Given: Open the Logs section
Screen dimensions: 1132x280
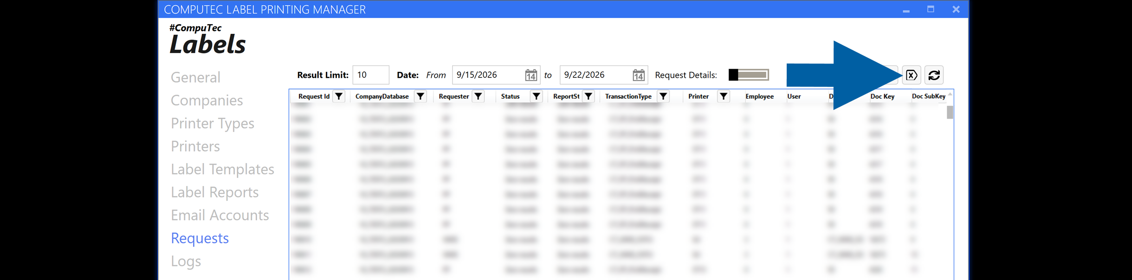Looking at the screenshot, I should [x=186, y=261].
